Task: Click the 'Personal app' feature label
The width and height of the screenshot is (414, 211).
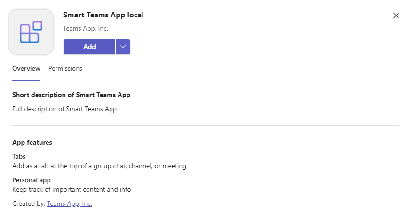Action: coord(32,180)
